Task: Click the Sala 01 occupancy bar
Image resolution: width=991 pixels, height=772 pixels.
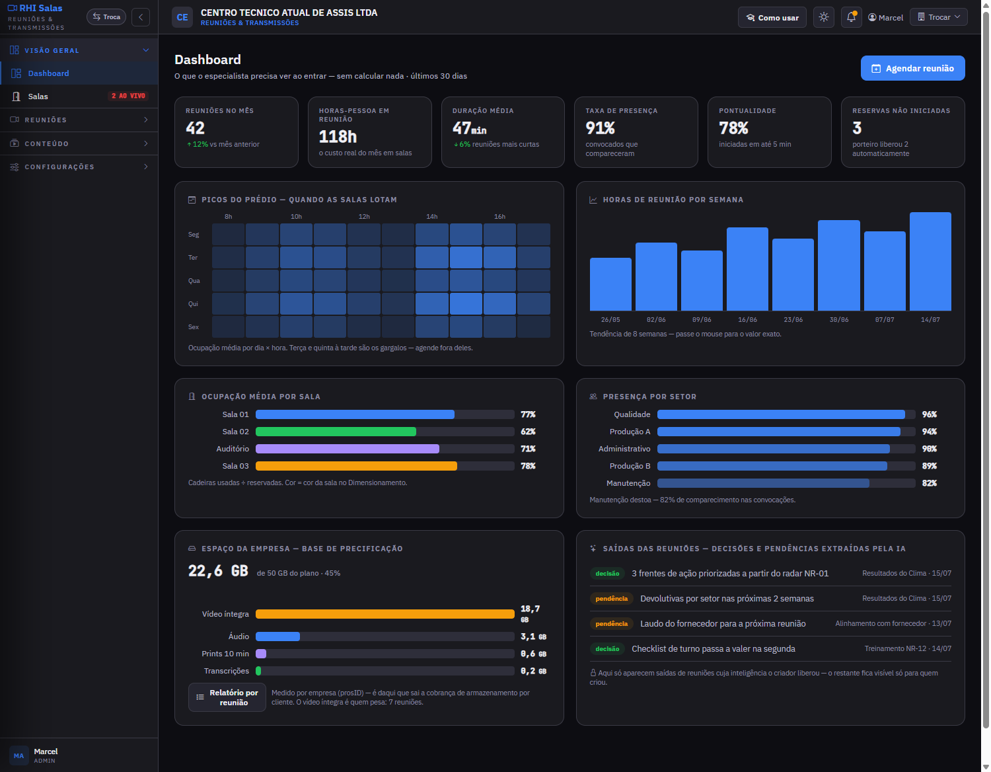Action: click(385, 414)
